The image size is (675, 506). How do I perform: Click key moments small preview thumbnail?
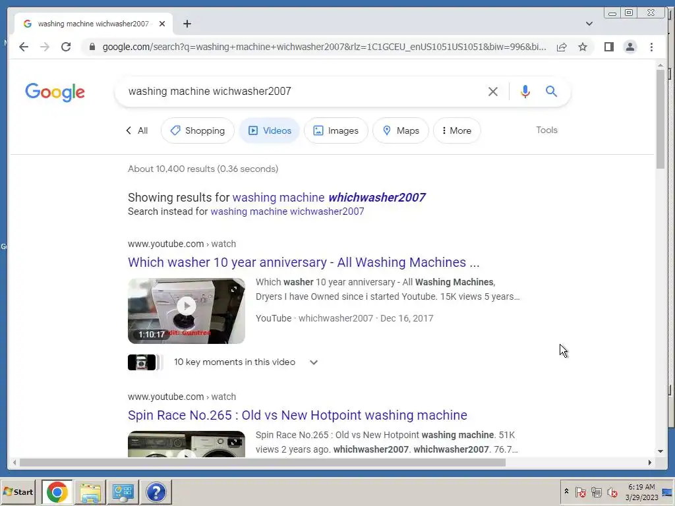coord(142,362)
